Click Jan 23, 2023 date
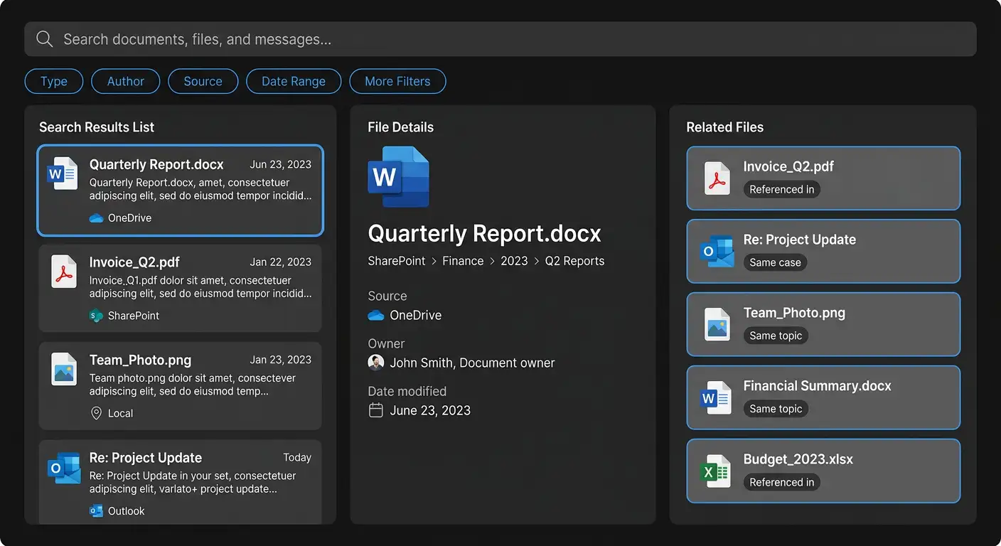 (281, 360)
